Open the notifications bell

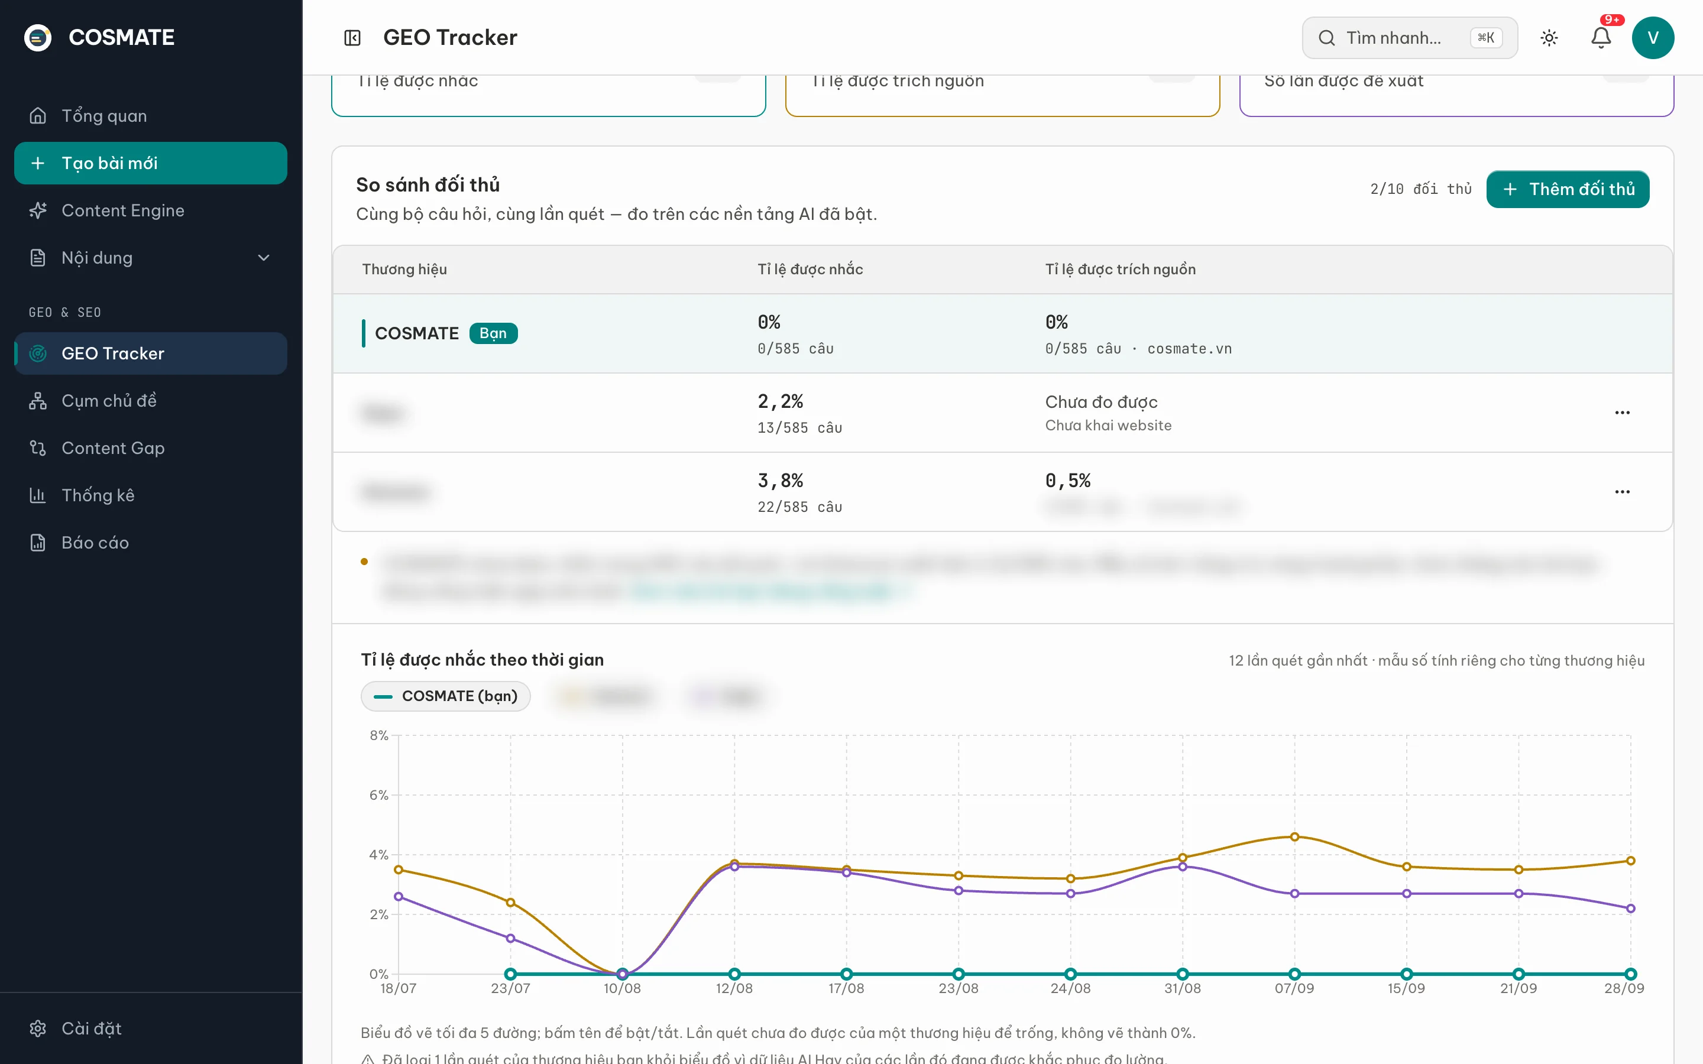(x=1601, y=37)
